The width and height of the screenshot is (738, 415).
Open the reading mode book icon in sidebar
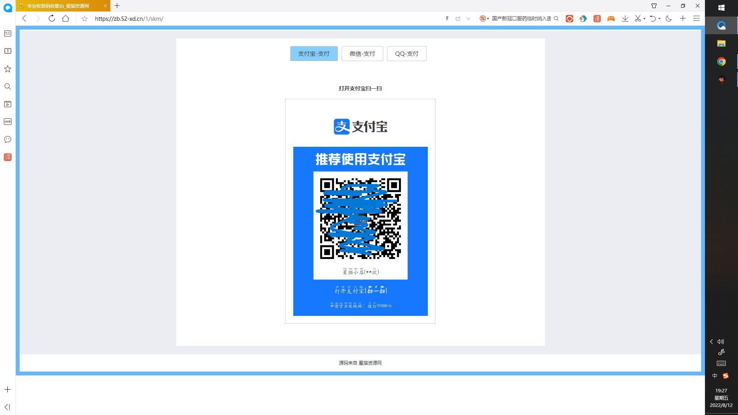pyautogui.click(x=7, y=51)
